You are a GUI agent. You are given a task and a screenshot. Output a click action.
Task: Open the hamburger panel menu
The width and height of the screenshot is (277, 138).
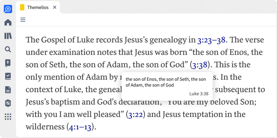point(23,20)
